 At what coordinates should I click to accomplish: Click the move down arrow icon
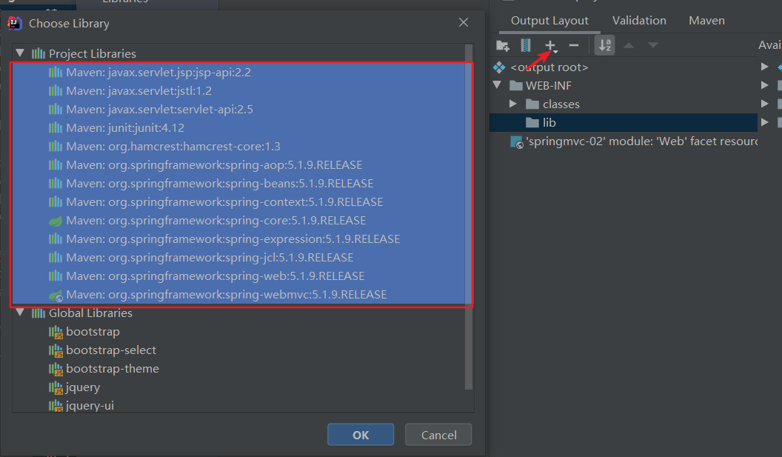[x=653, y=45]
